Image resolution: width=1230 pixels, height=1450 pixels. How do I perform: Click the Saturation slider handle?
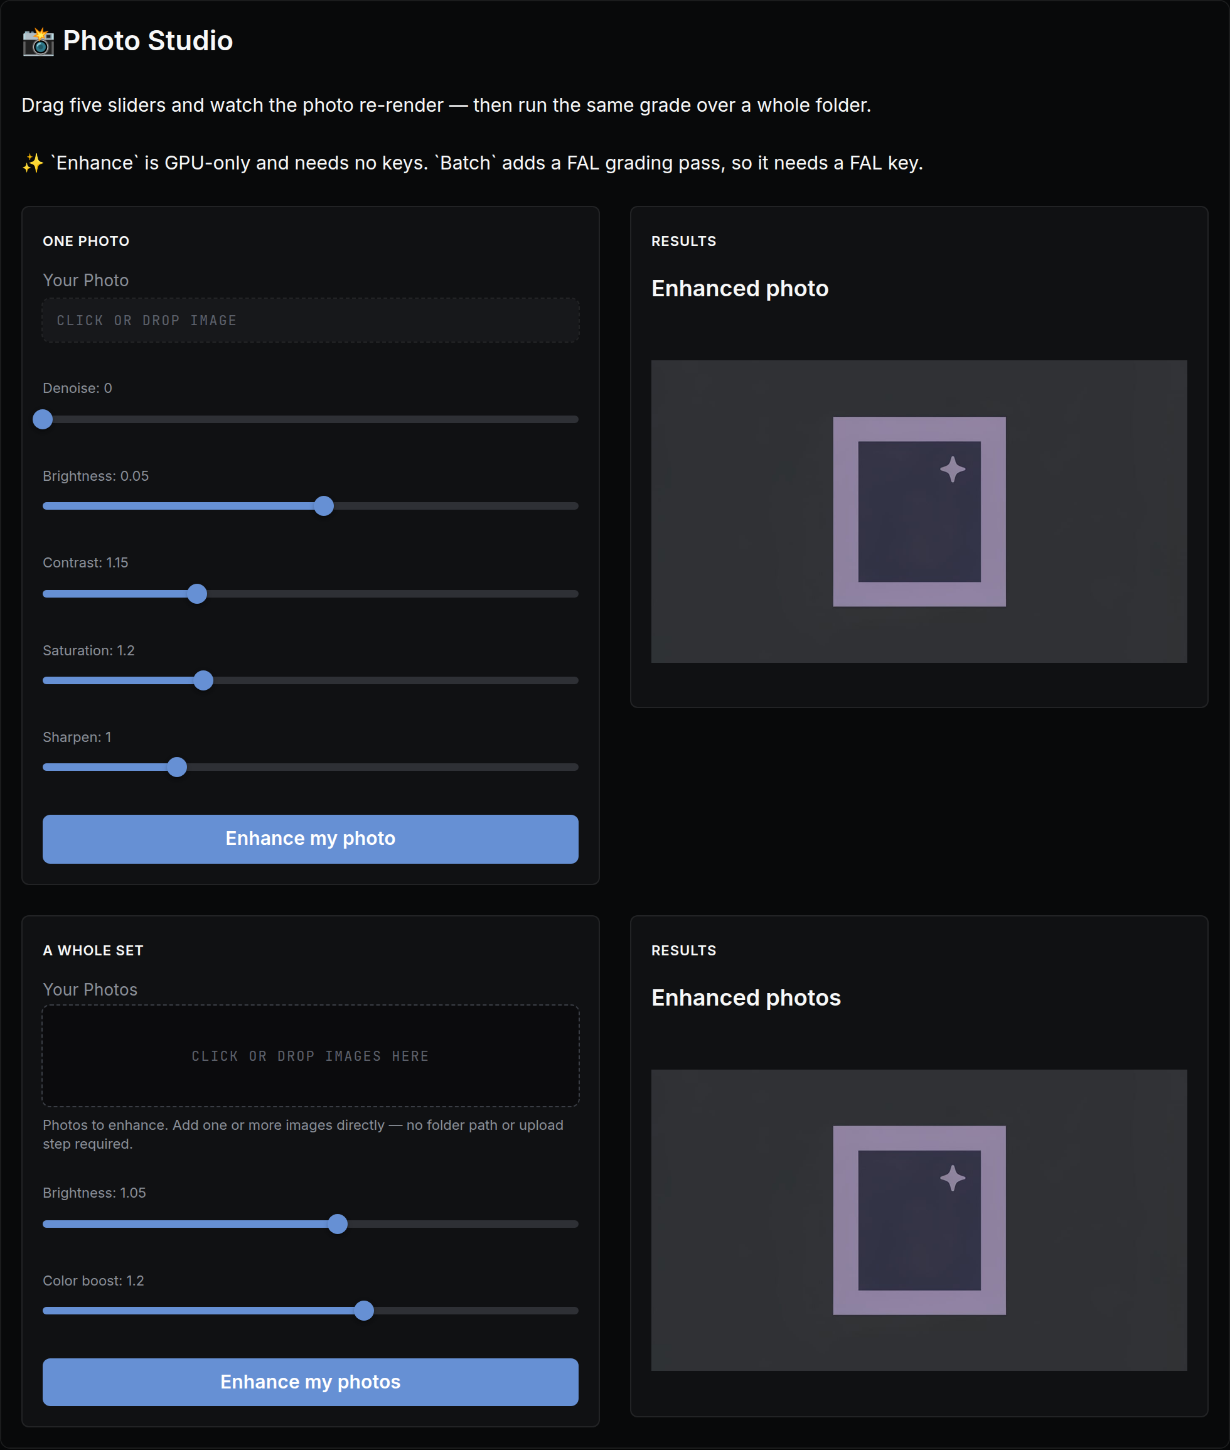click(x=203, y=680)
